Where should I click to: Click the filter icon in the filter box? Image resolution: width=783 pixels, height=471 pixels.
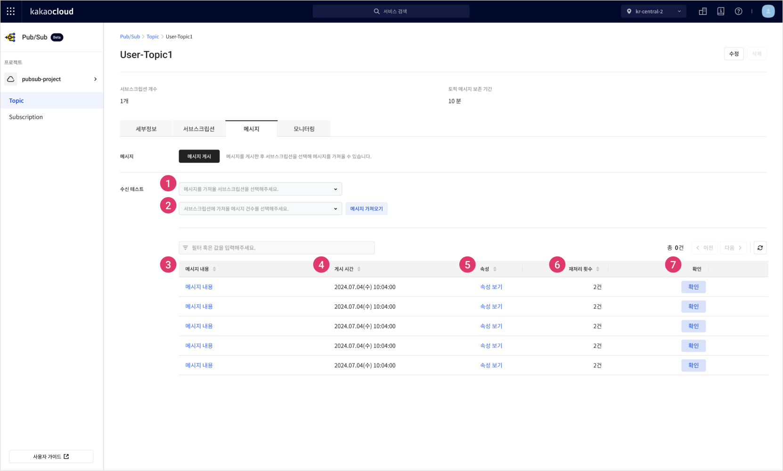185,248
